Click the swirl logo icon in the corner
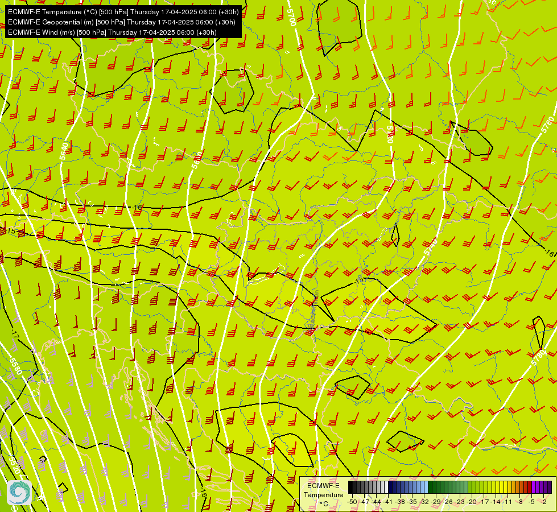The image size is (557, 512). tap(19, 493)
